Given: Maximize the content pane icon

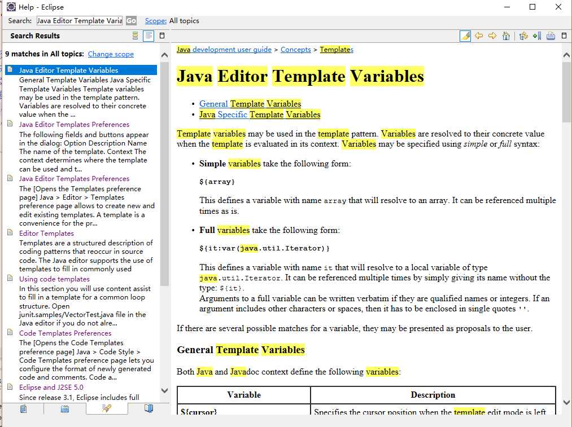Looking at the screenshot, I should [564, 36].
